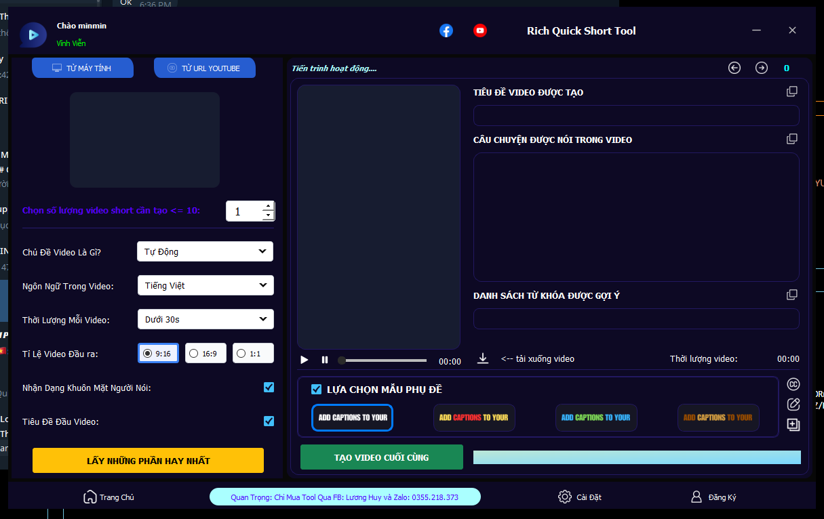Click the video playback seek slider
Viewport: 824px width, 519px height.
384,360
